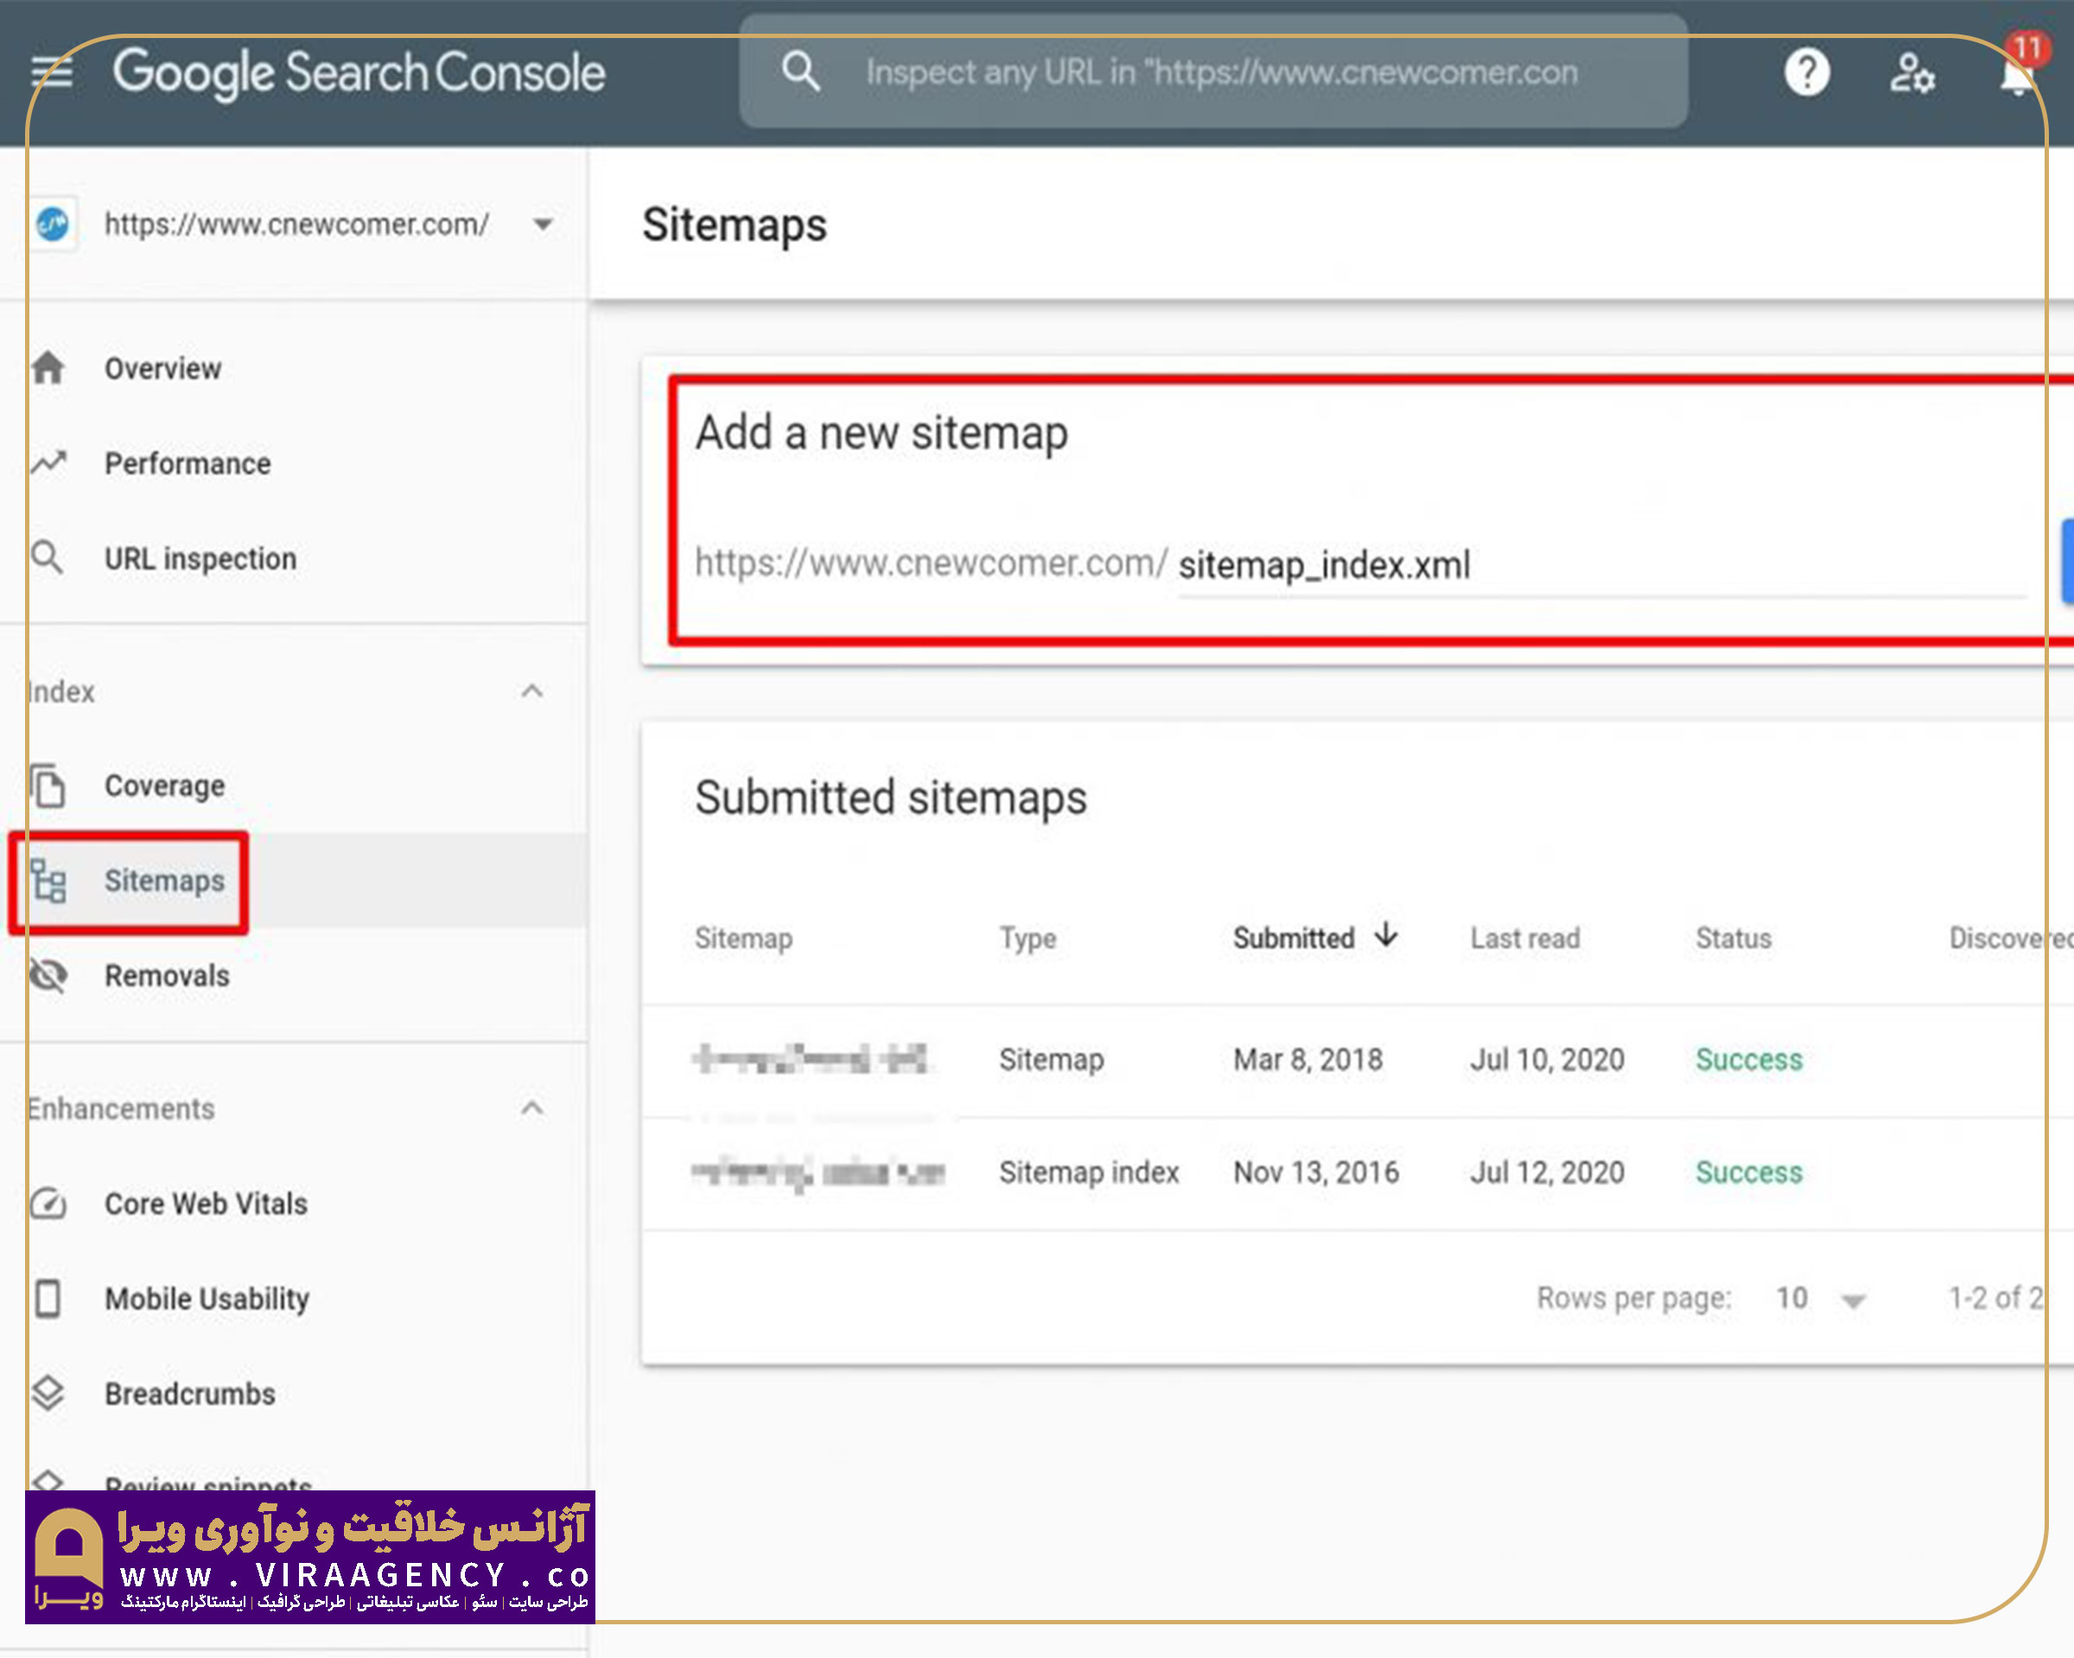Click the sitemap URL input field
This screenshot has height=1658, width=2074.
pos(1601,564)
